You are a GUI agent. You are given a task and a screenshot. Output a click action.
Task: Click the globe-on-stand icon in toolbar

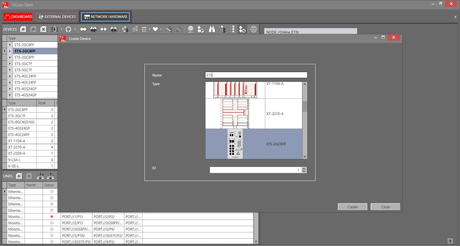[191, 29]
